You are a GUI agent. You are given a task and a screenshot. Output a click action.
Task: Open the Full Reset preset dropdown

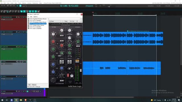pyautogui.click(x=55, y=21)
